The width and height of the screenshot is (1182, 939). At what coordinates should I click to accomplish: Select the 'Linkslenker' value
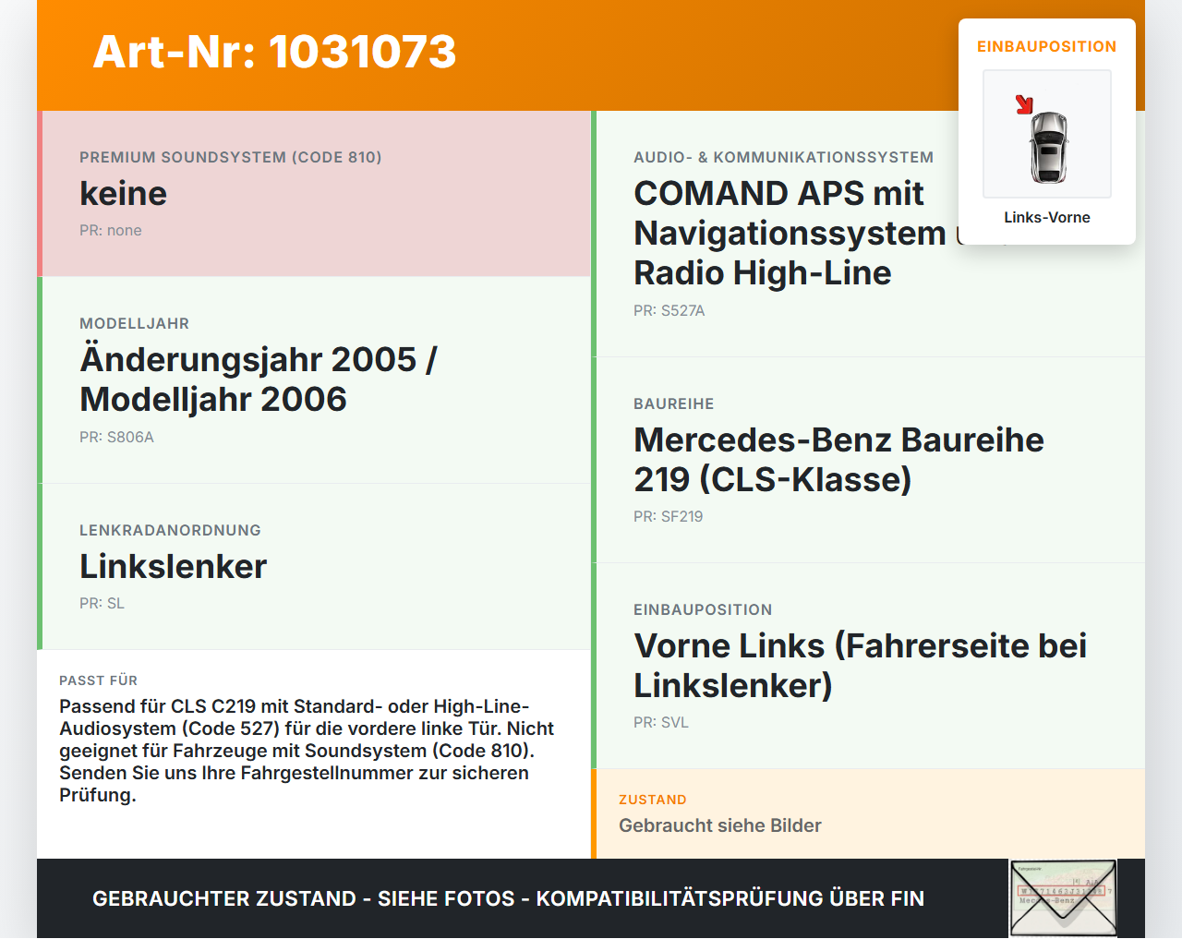(x=174, y=566)
